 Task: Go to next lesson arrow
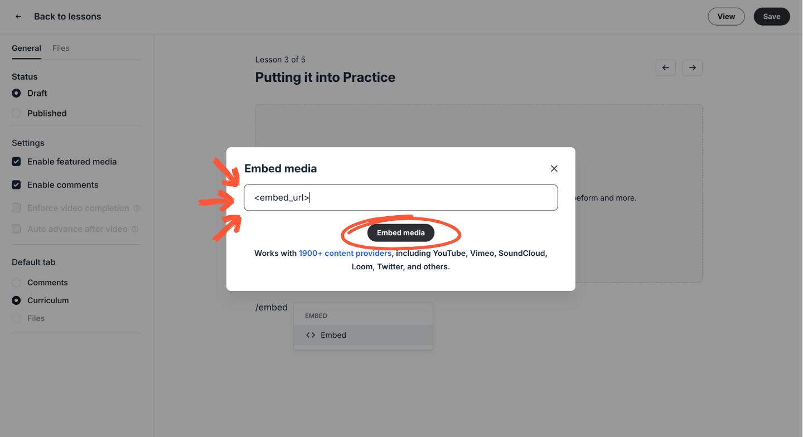(692, 67)
